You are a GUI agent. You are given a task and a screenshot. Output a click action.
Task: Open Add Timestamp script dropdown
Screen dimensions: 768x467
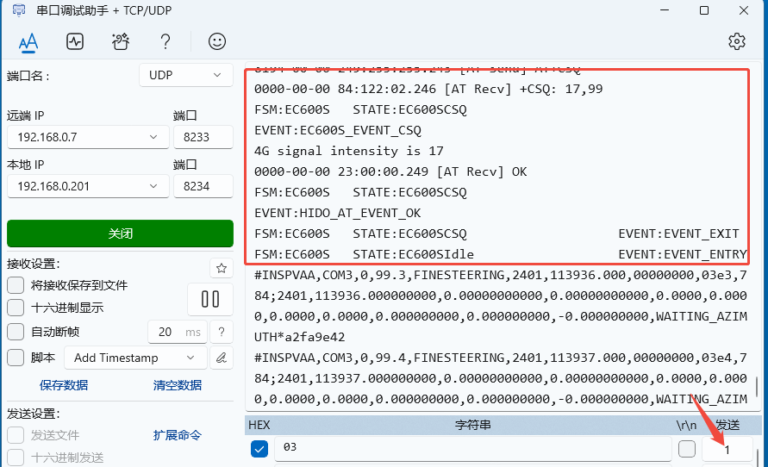(x=135, y=358)
